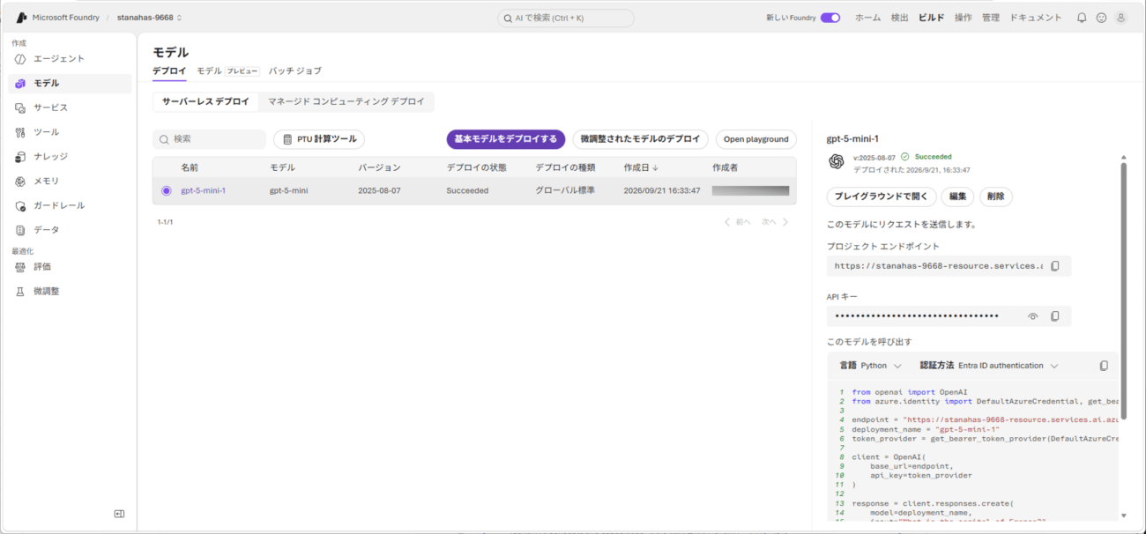Click 微調整されたモデルのデプロイ button
The height and width of the screenshot is (534, 1146).
click(x=640, y=139)
